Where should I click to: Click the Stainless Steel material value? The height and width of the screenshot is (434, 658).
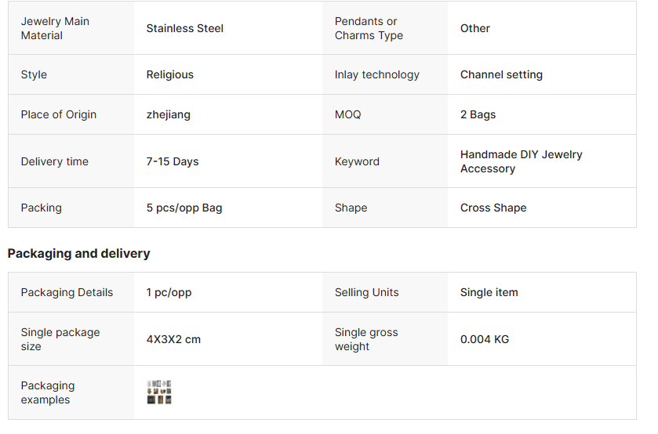pyautogui.click(x=185, y=28)
